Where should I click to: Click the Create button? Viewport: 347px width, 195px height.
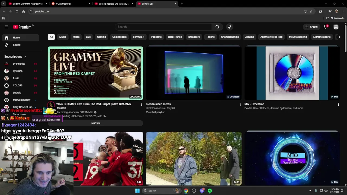(x=311, y=27)
